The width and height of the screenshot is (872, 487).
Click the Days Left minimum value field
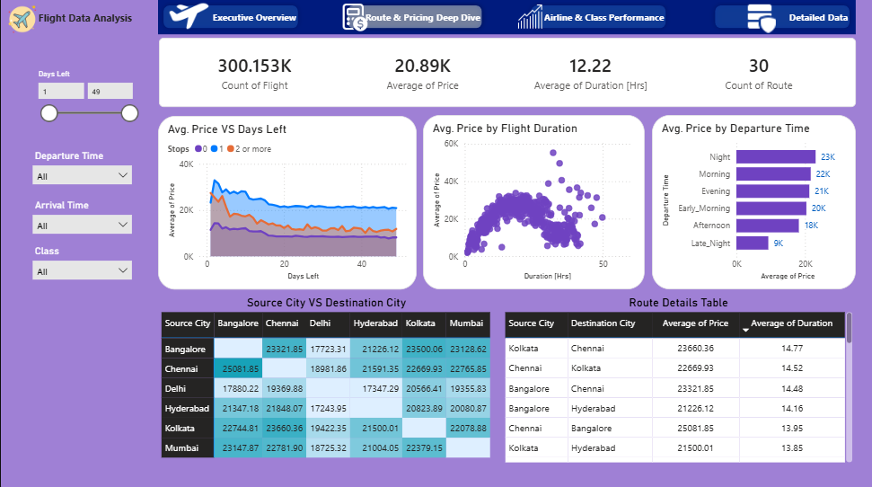pos(61,92)
